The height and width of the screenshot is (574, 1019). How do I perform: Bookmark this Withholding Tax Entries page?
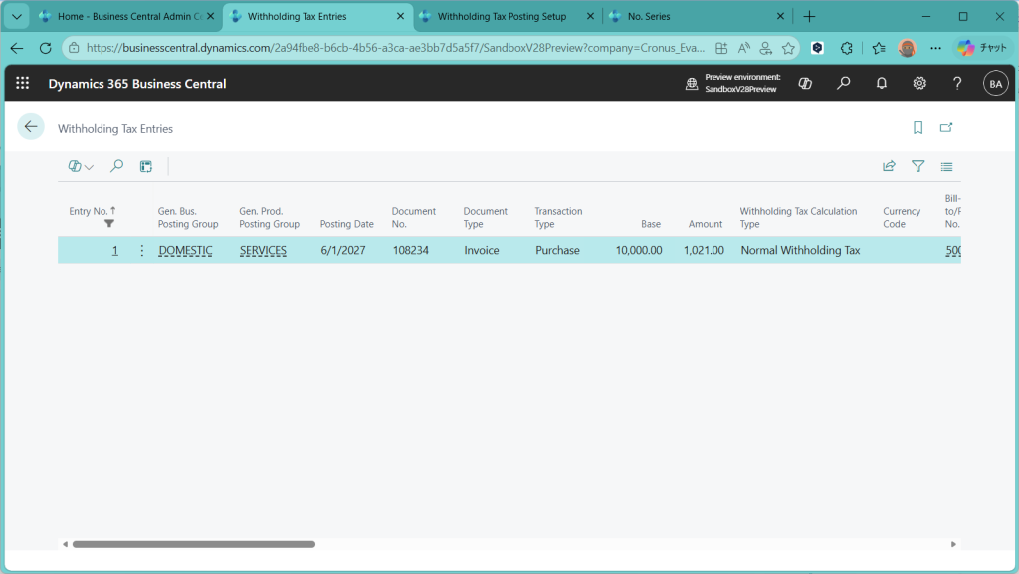tap(917, 127)
